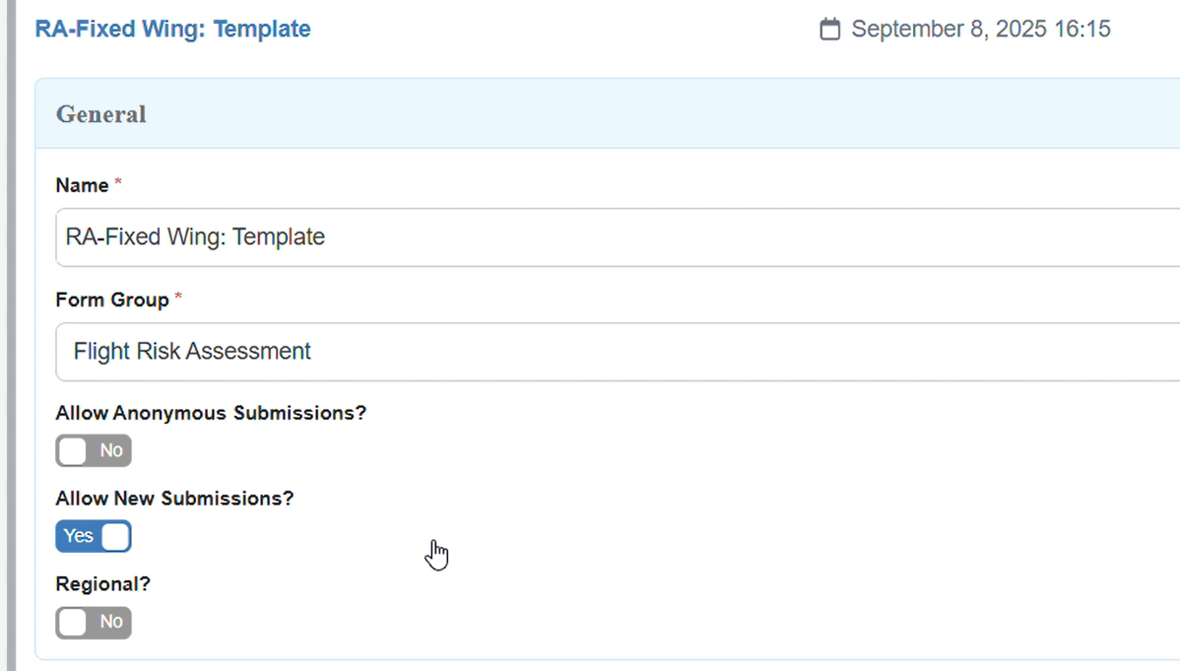Screen dimensions: 1180x671
Task: Click the red asterisk beside Form Group
Action: [x=178, y=298]
